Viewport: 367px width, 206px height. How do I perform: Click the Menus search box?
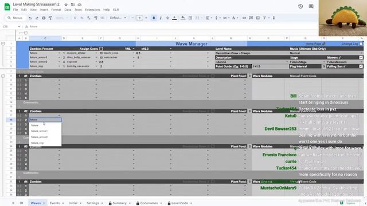pyautogui.click(x=15, y=18)
